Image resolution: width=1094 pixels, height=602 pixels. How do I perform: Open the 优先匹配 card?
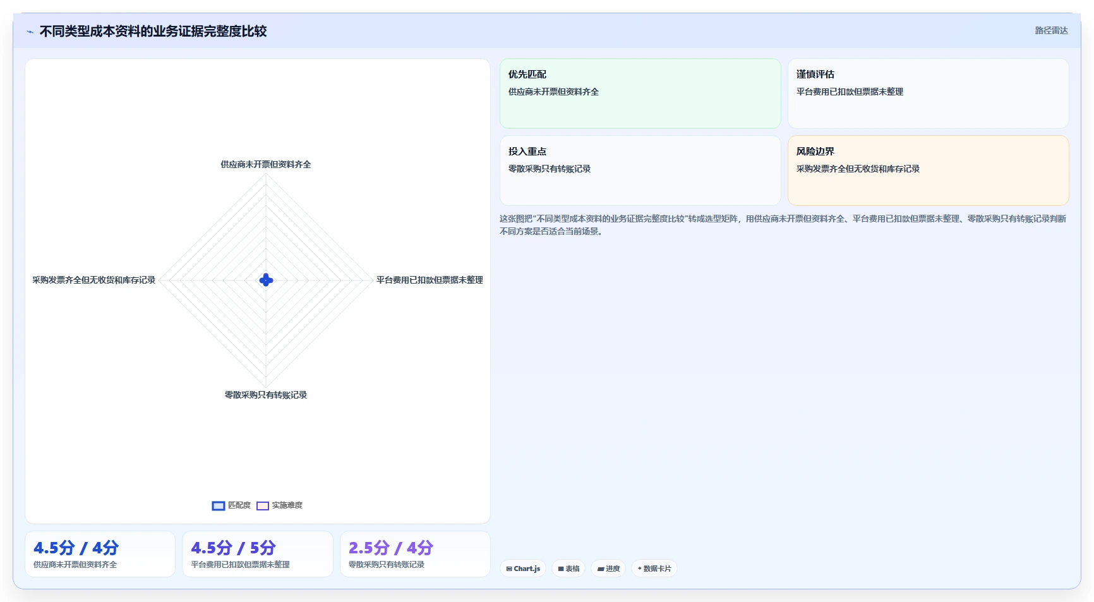tap(640, 93)
